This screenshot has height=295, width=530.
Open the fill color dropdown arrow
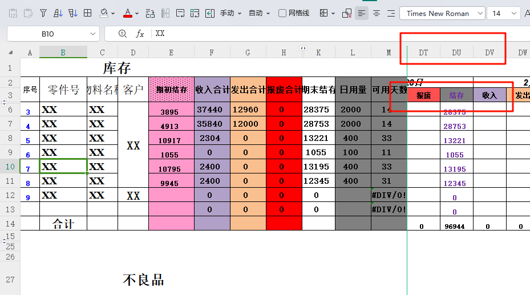113,14
